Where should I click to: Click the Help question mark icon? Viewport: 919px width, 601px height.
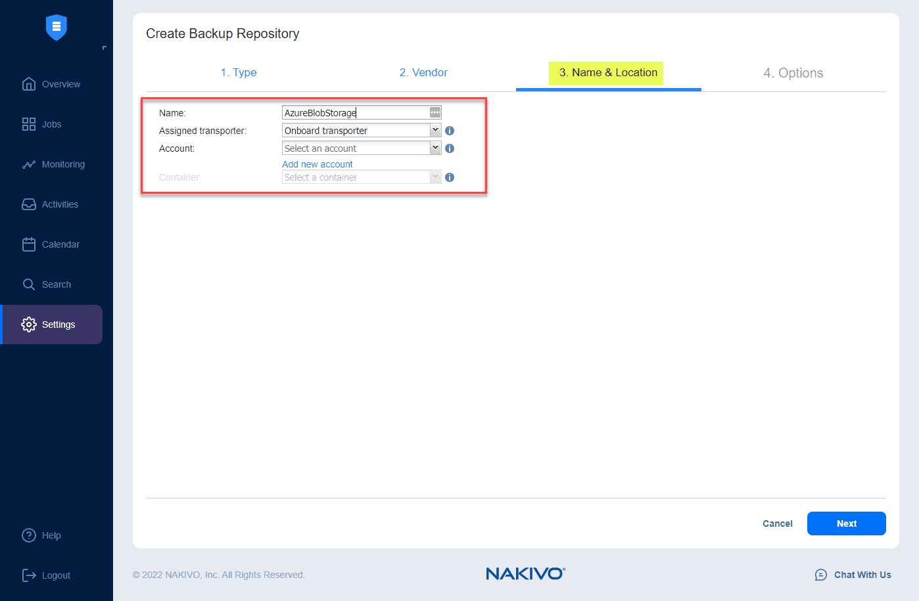[29, 535]
